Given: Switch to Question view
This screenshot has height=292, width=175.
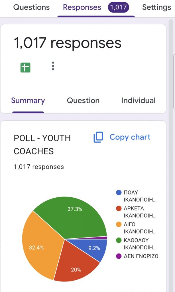Looking at the screenshot, I should click(x=83, y=101).
